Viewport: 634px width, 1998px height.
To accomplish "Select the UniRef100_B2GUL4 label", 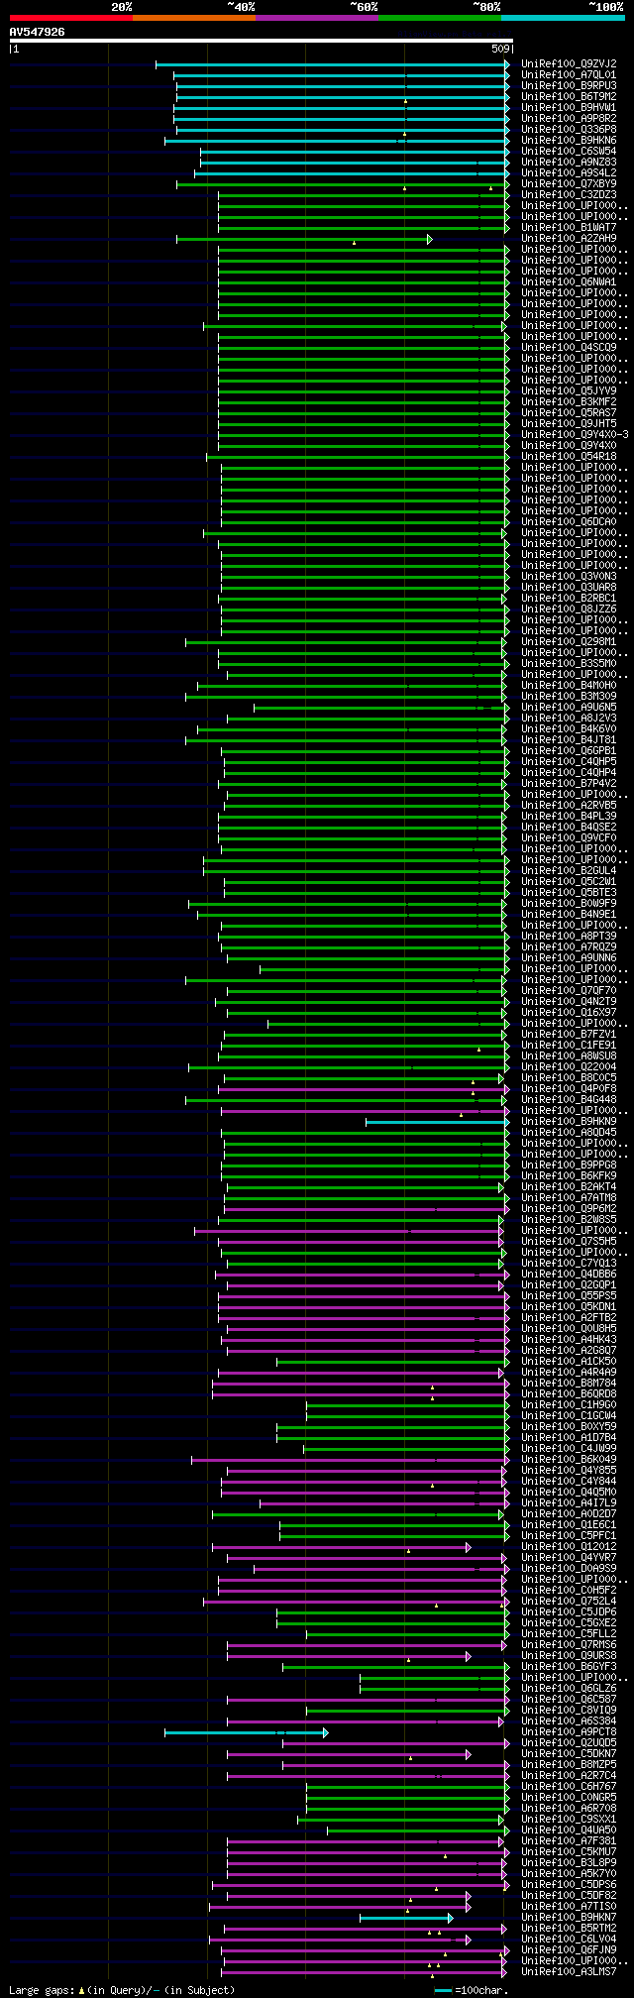I will pyautogui.click(x=569, y=871).
